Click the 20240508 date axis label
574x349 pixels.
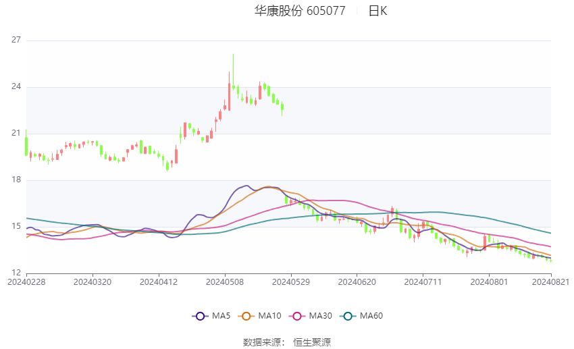click(x=225, y=282)
